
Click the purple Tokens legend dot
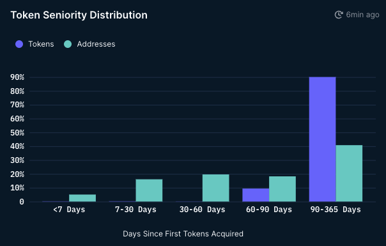coord(19,44)
